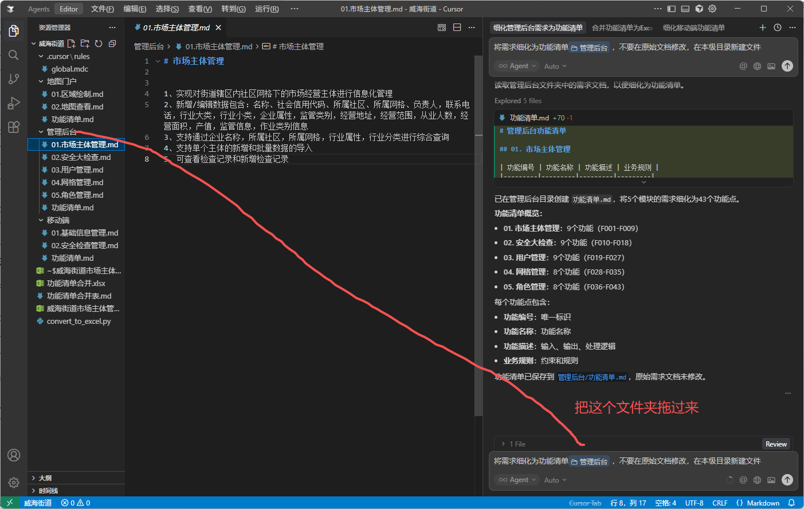Open the Auto model dropdown in top prompt
Viewport: 804px width, 509px height.
coord(555,66)
